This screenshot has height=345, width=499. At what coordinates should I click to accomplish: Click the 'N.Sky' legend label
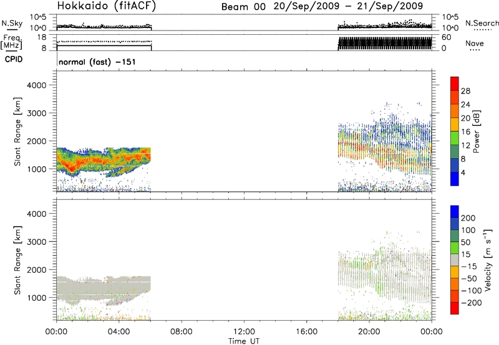(x=12, y=23)
